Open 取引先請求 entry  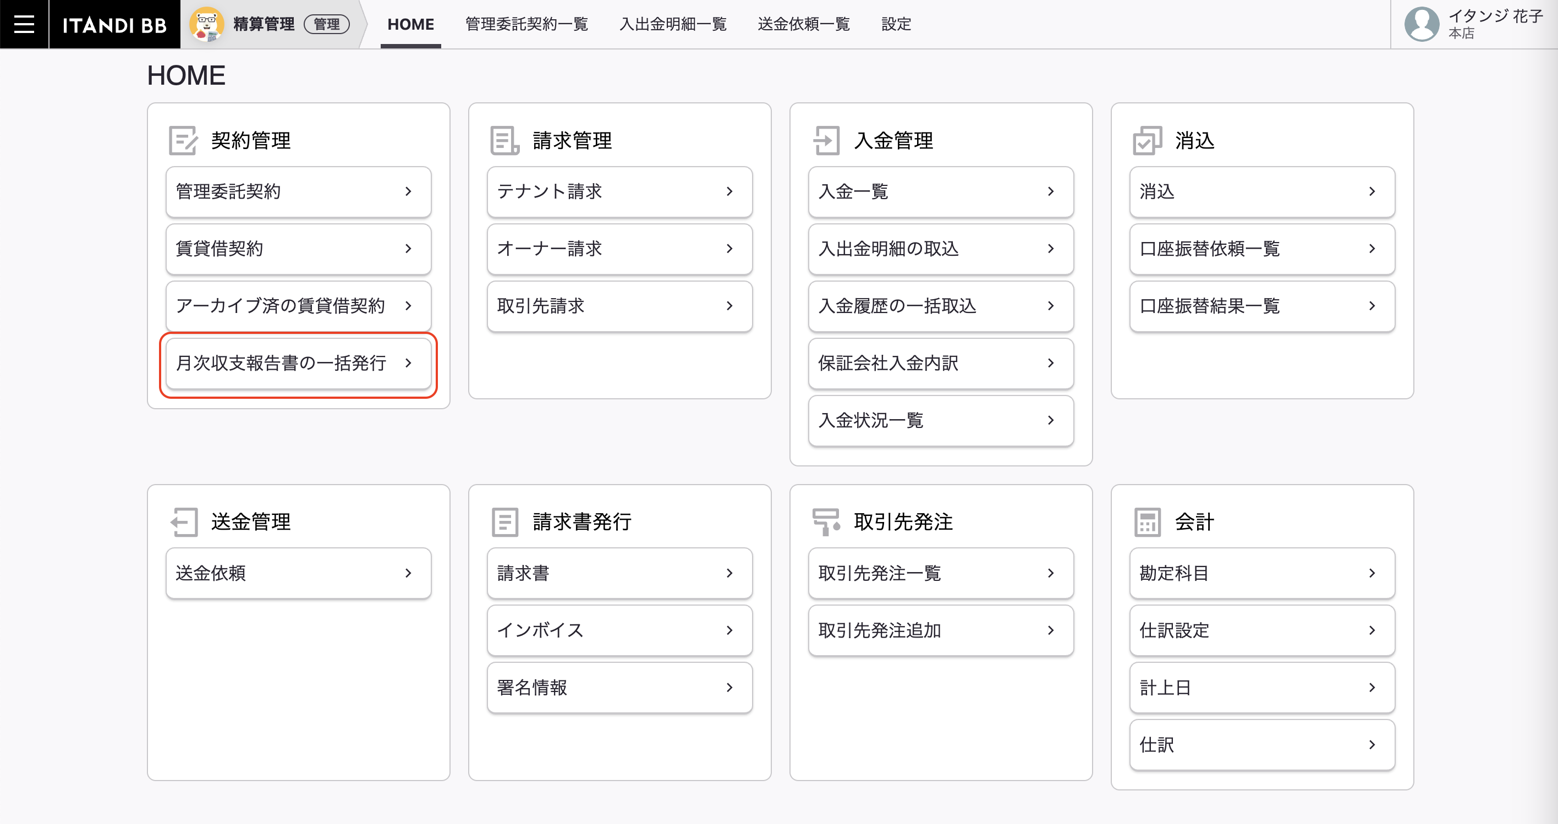[620, 306]
